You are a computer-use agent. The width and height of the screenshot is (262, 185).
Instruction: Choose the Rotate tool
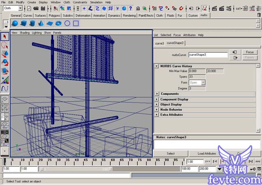(x=5, y=63)
